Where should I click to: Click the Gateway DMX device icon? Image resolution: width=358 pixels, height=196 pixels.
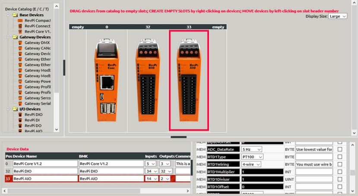point(20,43)
